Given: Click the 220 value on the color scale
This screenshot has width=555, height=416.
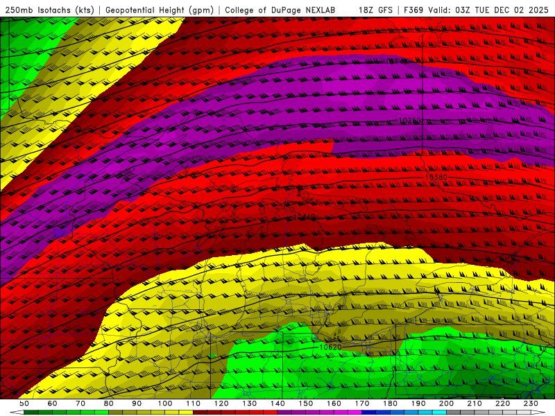Looking at the screenshot, I should click(503, 404).
